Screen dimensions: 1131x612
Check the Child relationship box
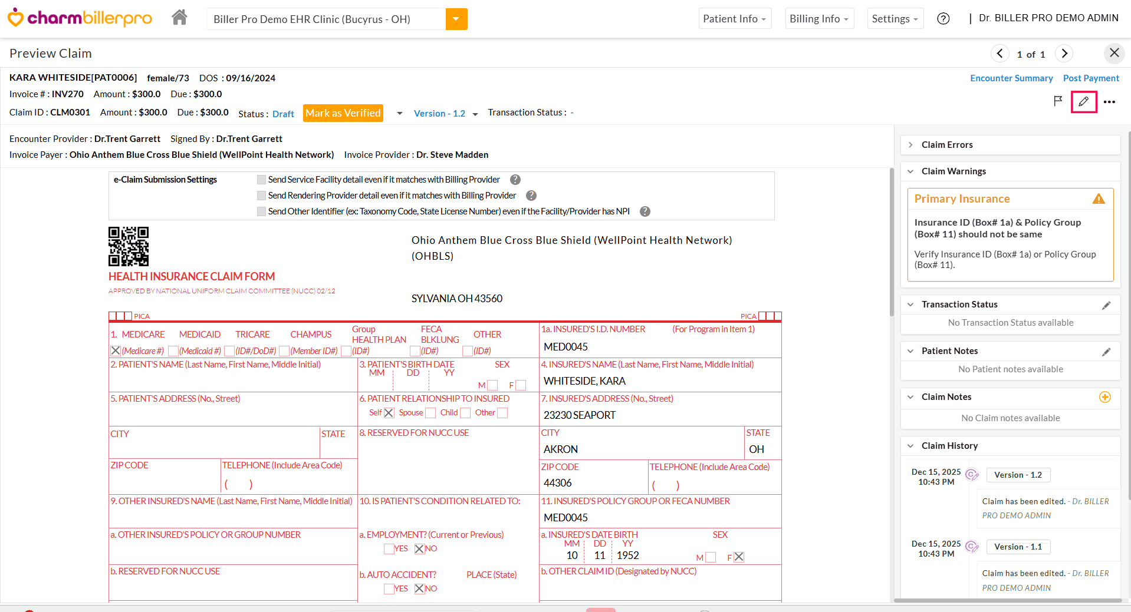pyautogui.click(x=465, y=413)
